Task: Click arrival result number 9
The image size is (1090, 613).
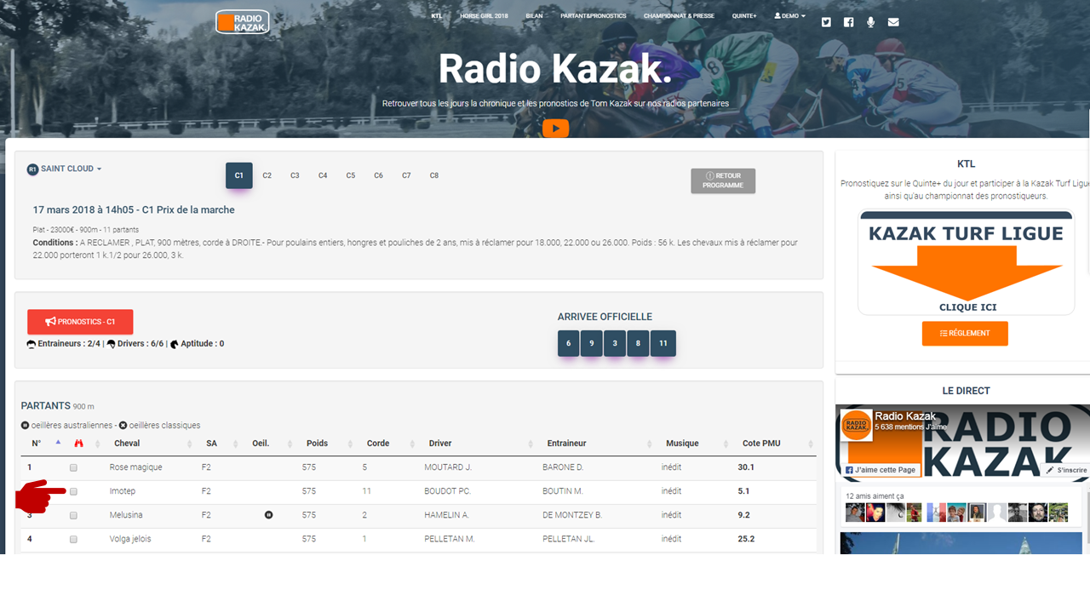Action: point(591,344)
